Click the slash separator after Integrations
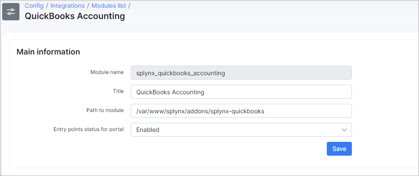The width and height of the screenshot is (419, 176). [x=88, y=6]
